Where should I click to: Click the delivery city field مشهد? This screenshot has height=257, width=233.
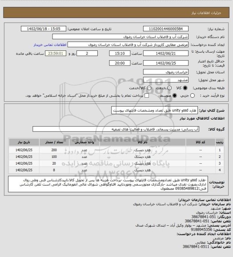tap(166, 80)
